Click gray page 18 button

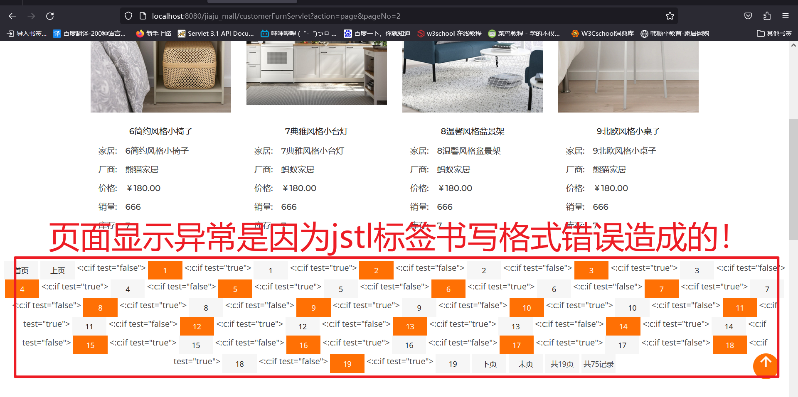coord(240,364)
